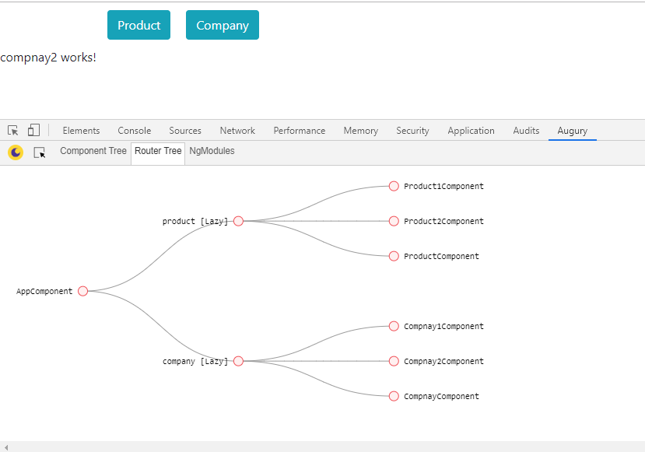Click the product [Lazy] node circle
This screenshot has width=645, height=452.
(239, 221)
